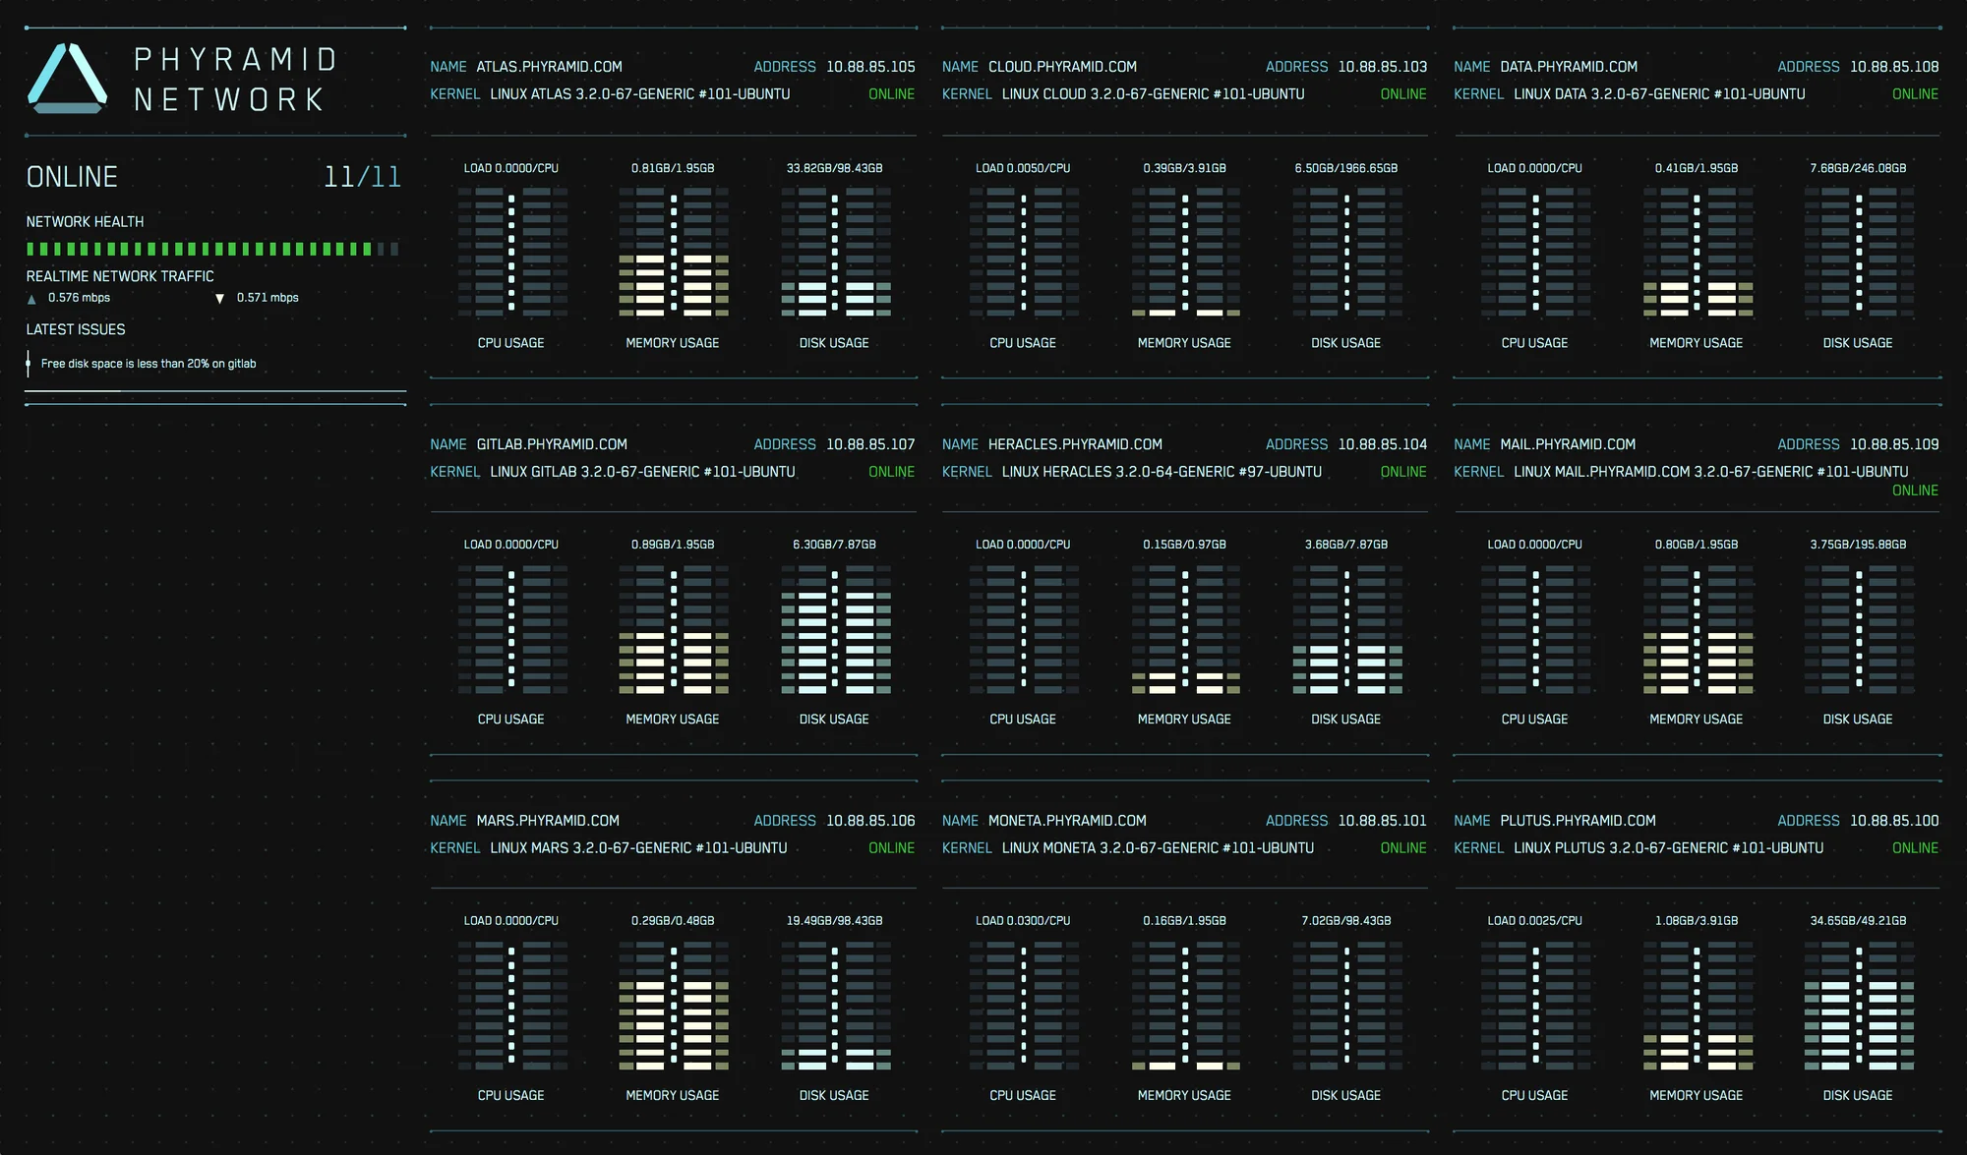This screenshot has width=1967, height=1155.
Task: Click the Network Health progress bar
Action: (212, 250)
